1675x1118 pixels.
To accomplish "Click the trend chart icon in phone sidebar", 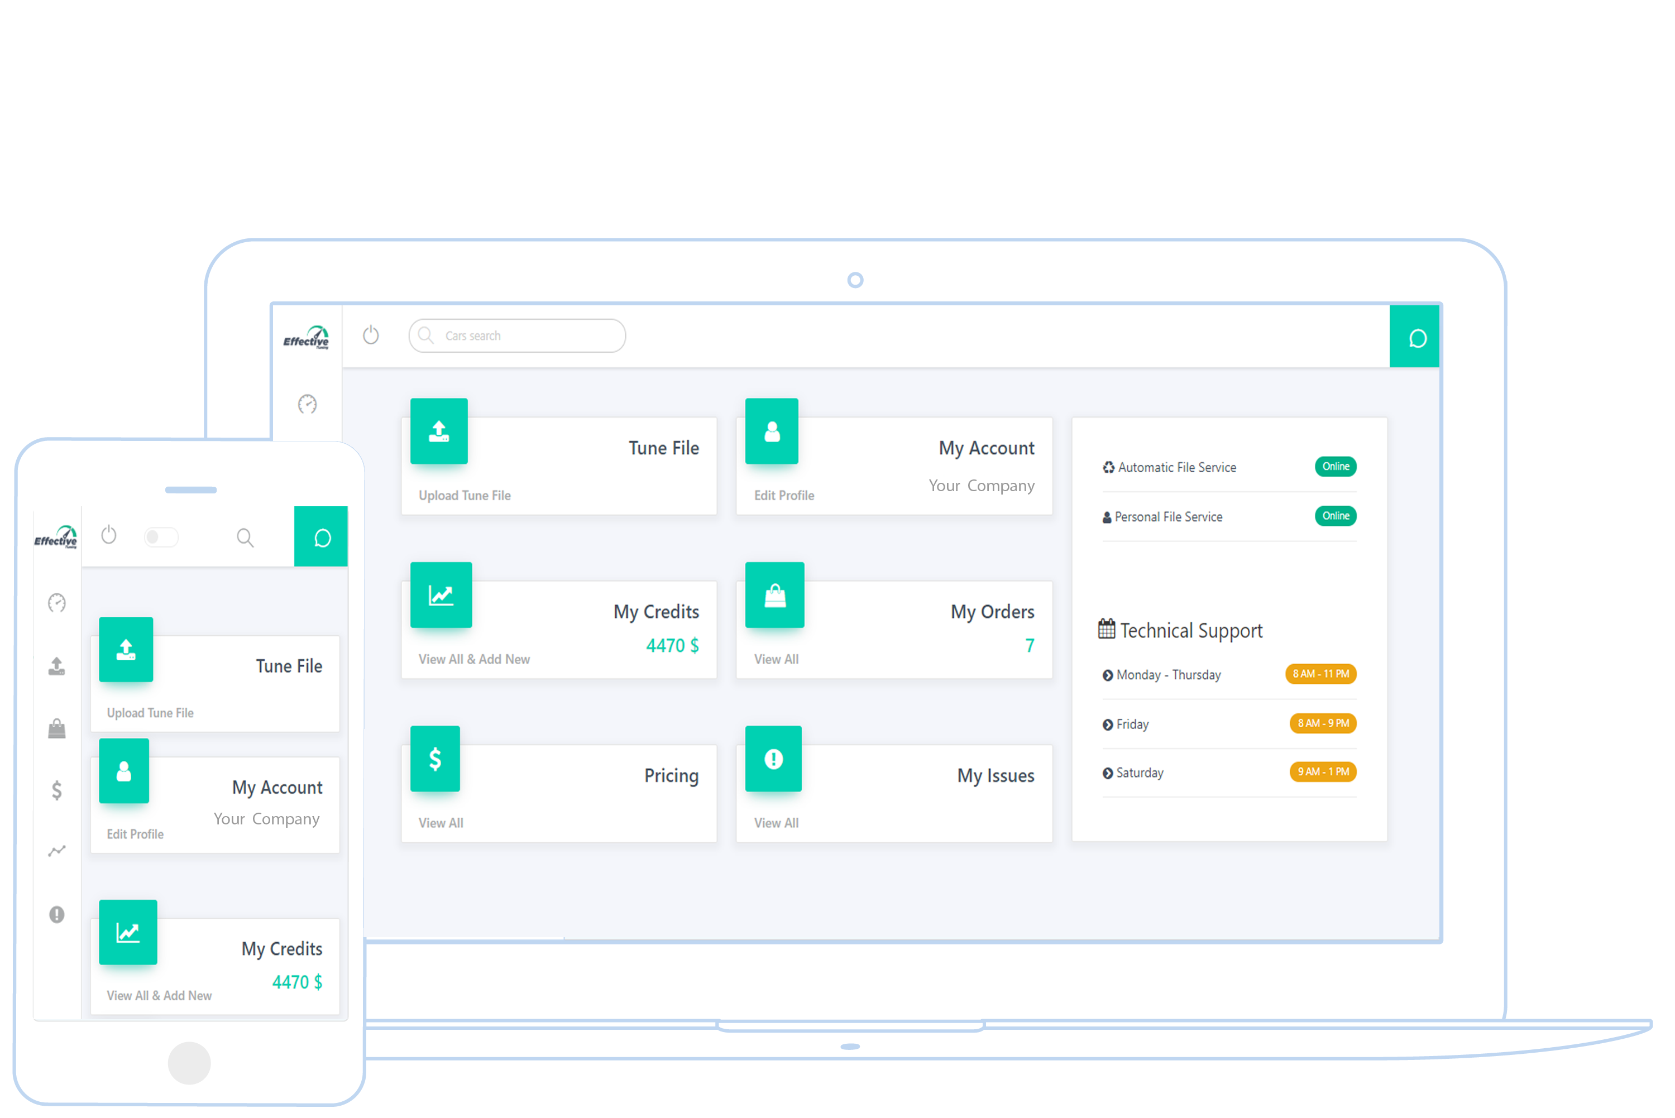I will [x=57, y=851].
